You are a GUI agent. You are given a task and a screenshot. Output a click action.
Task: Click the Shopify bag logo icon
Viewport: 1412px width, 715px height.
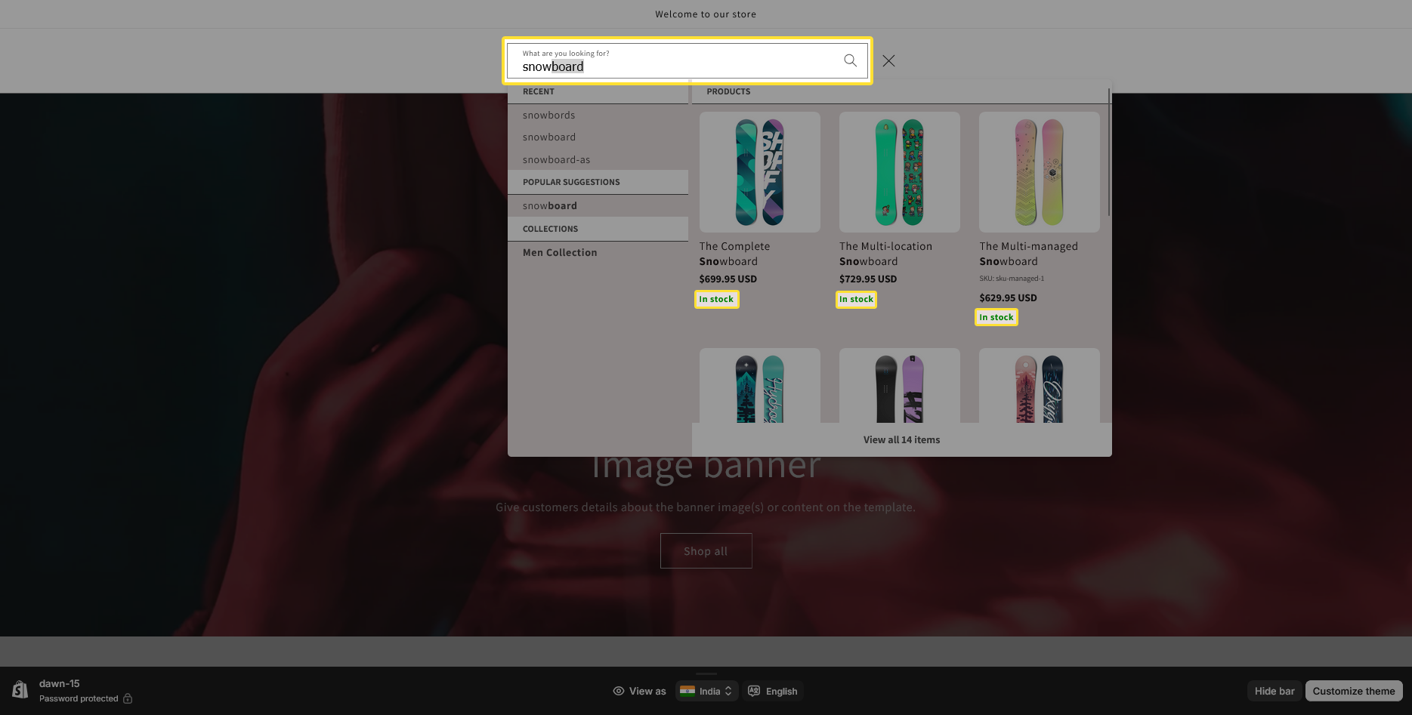pos(20,690)
